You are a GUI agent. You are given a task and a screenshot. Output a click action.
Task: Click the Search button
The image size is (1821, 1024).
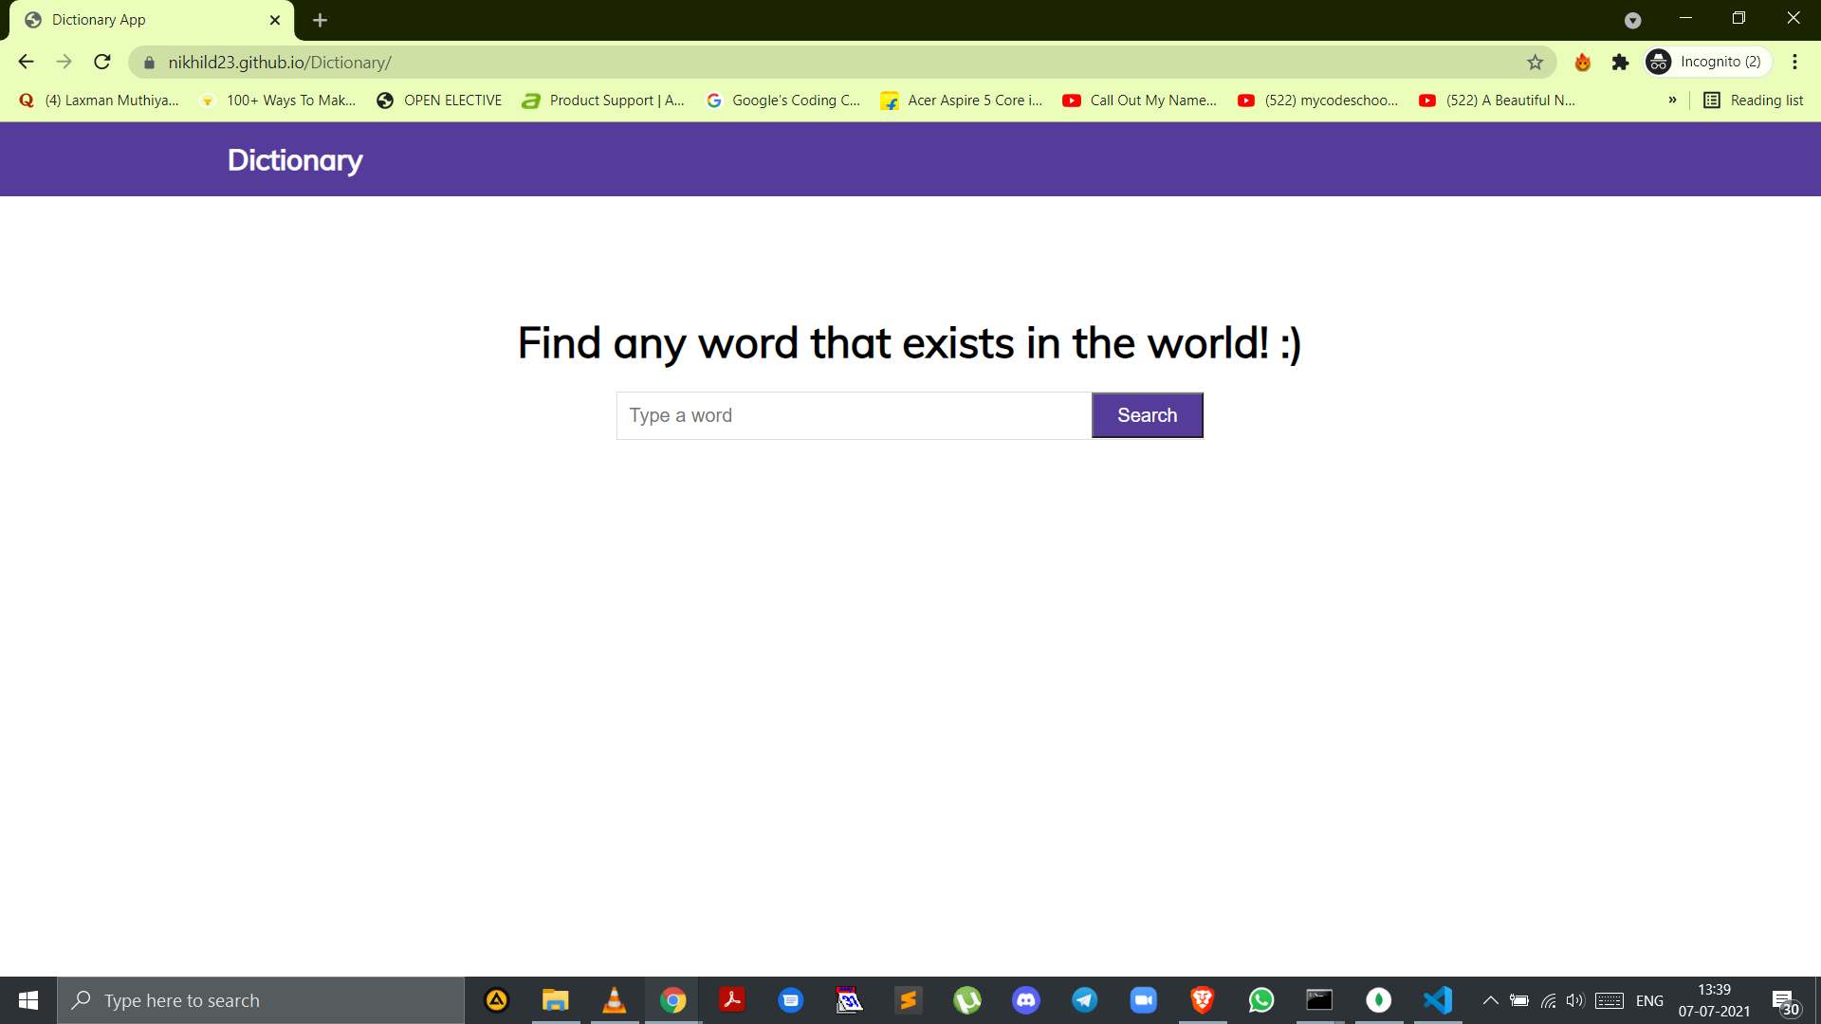tap(1147, 415)
